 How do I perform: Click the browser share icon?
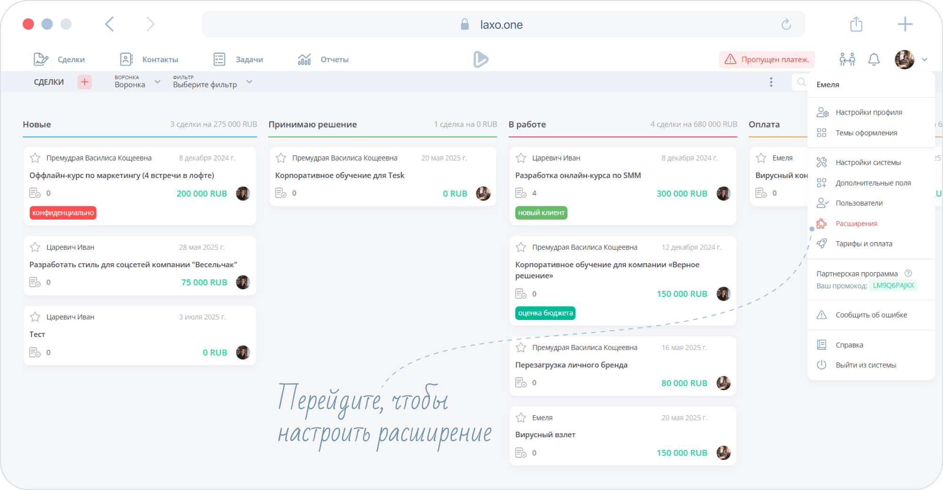coord(856,24)
